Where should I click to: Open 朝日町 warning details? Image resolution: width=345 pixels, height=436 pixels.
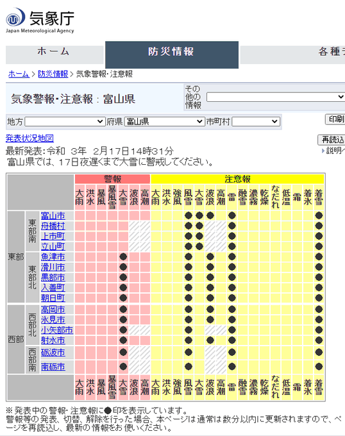point(53,298)
